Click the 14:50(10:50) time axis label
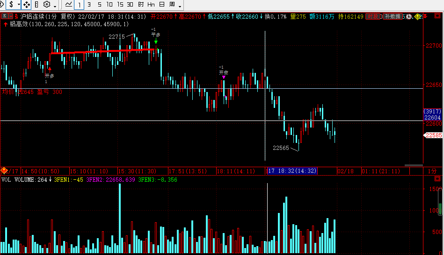Image resolution: width=444 pixels, height=255 pixels. click(40, 171)
